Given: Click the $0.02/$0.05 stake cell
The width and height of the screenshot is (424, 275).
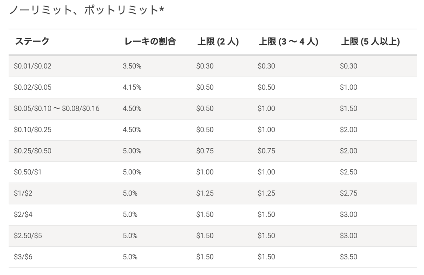Looking at the screenshot, I should [x=33, y=87].
